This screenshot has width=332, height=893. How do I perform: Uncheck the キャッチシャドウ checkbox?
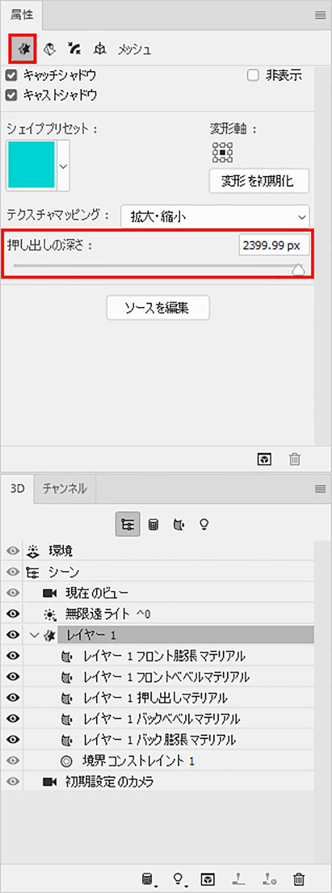(x=11, y=75)
